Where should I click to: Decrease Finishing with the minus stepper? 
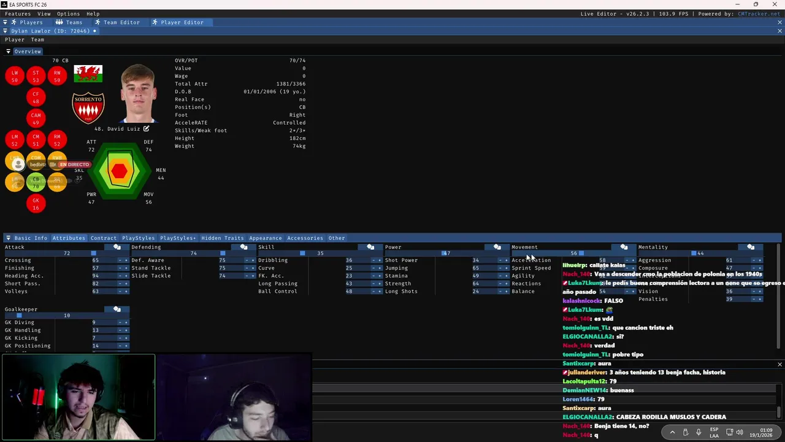[x=120, y=268]
